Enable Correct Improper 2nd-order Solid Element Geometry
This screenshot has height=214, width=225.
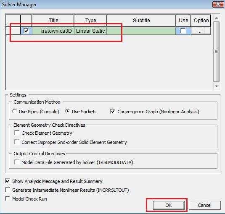pyautogui.click(x=17, y=142)
